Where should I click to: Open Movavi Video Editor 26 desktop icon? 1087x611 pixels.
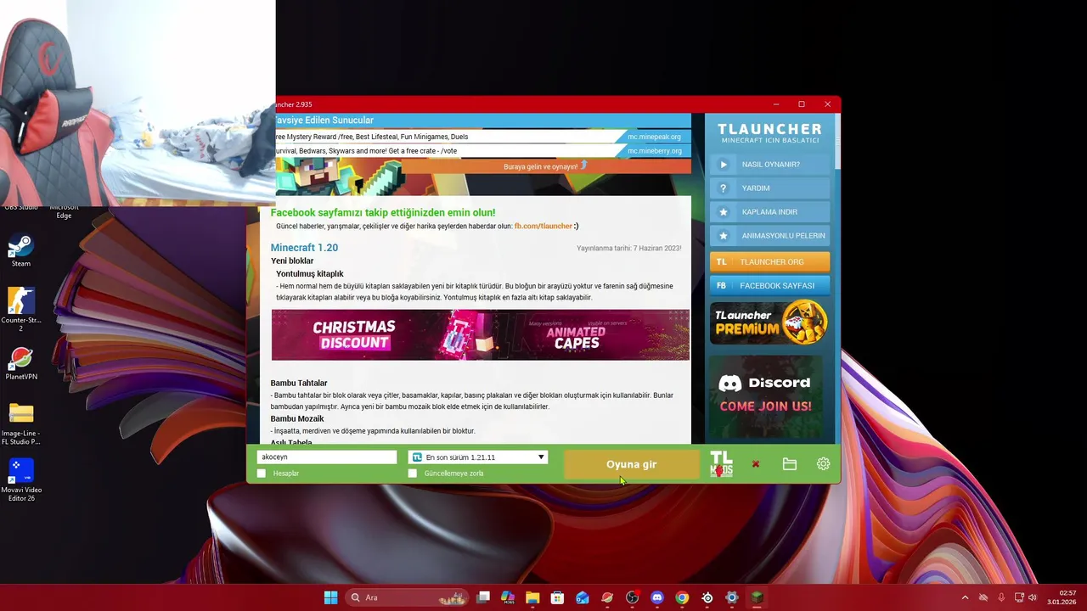tap(21, 480)
